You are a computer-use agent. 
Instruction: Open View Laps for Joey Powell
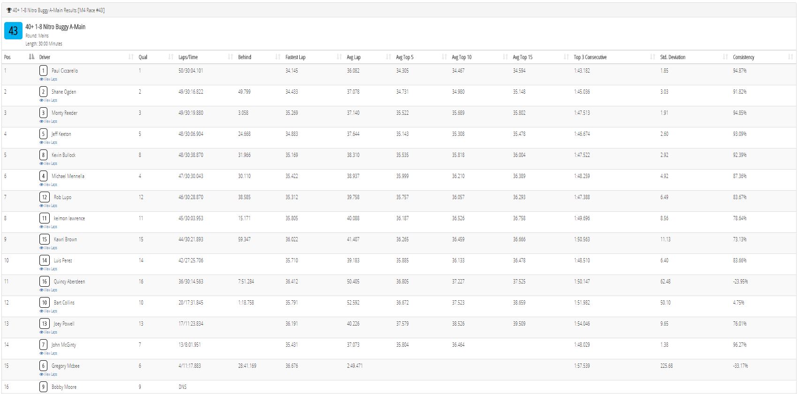click(x=48, y=332)
